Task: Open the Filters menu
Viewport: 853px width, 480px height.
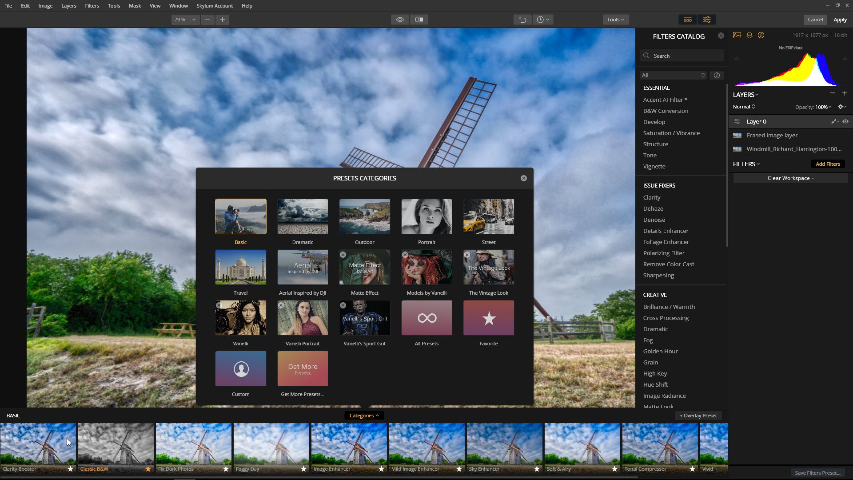Action: [92, 6]
